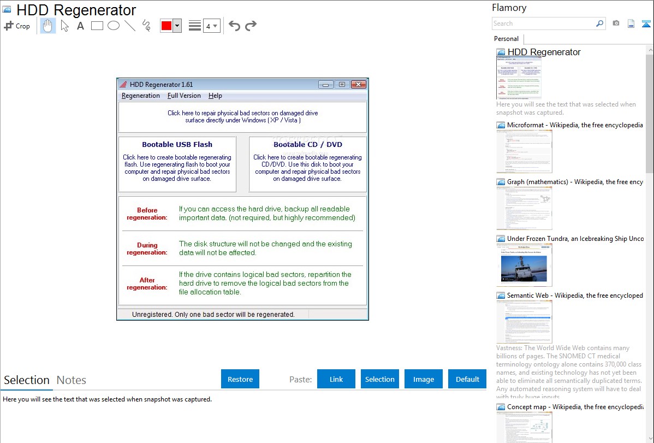This screenshot has width=654, height=443.
Task: Open HDD Regenerator snapshot thumbnail
Action: [x=519, y=78]
